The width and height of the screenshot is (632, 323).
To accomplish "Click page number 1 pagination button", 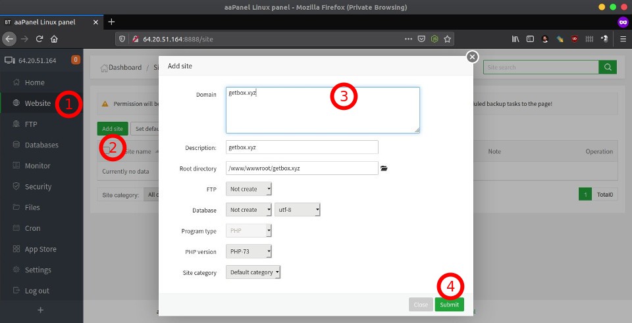I will click(x=585, y=194).
